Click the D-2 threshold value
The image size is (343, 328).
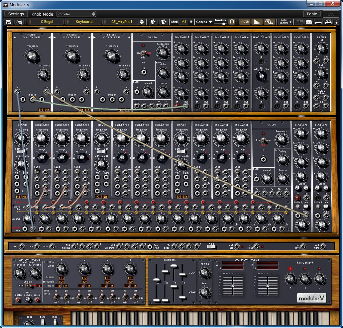click(84, 282)
